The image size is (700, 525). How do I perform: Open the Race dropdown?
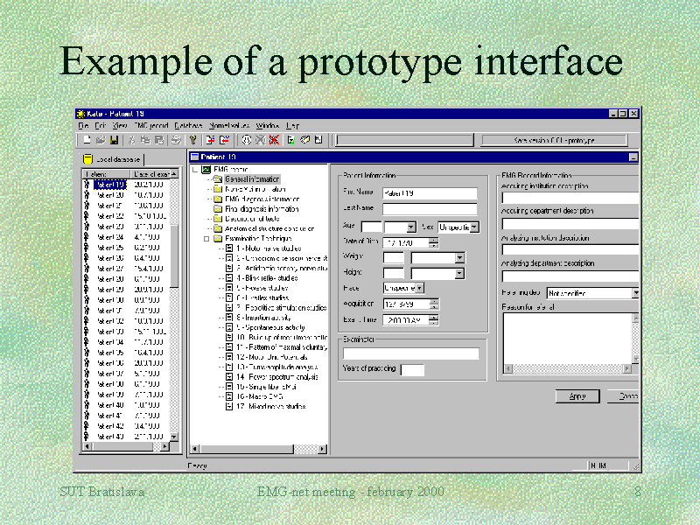[x=420, y=287]
